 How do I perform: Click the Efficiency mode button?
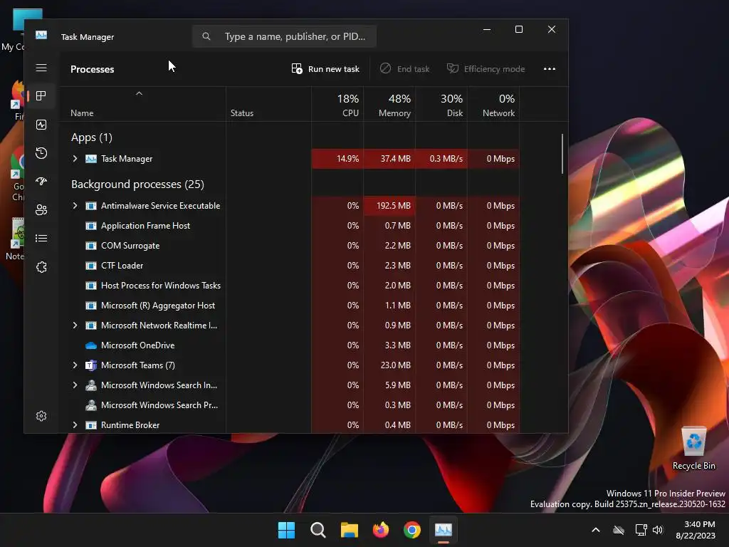click(x=486, y=69)
